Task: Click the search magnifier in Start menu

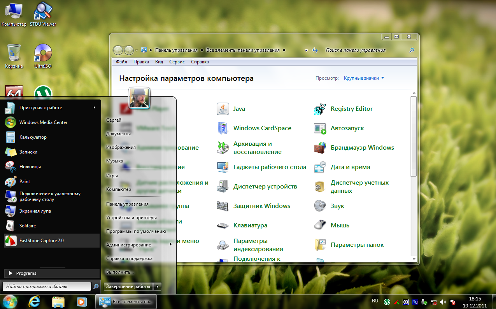Action: point(96,286)
